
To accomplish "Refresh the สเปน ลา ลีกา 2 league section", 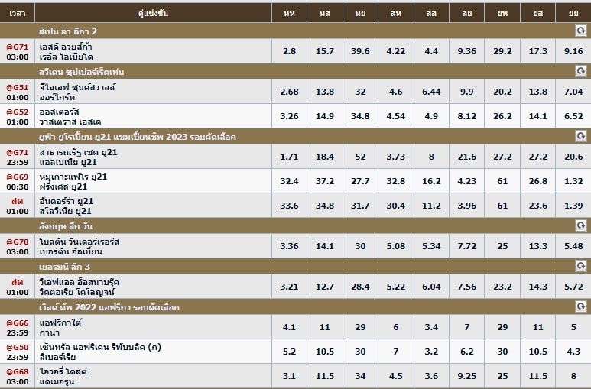I will (580, 31).
